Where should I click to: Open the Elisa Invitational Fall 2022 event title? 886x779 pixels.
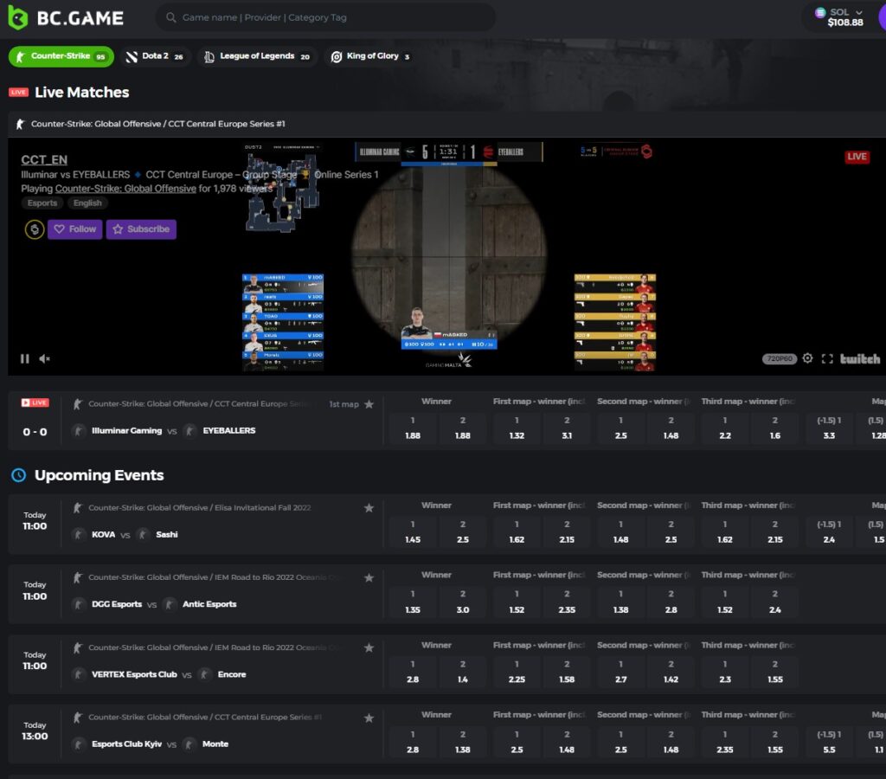pyautogui.click(x=200, y=508)
